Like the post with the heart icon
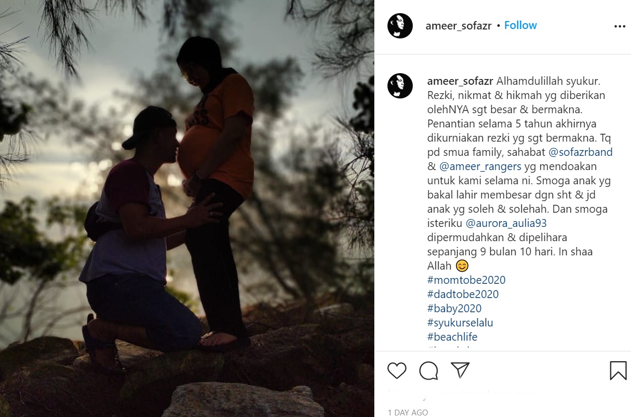The width and height of the screenshot is (631, 417). click(397, 370)
